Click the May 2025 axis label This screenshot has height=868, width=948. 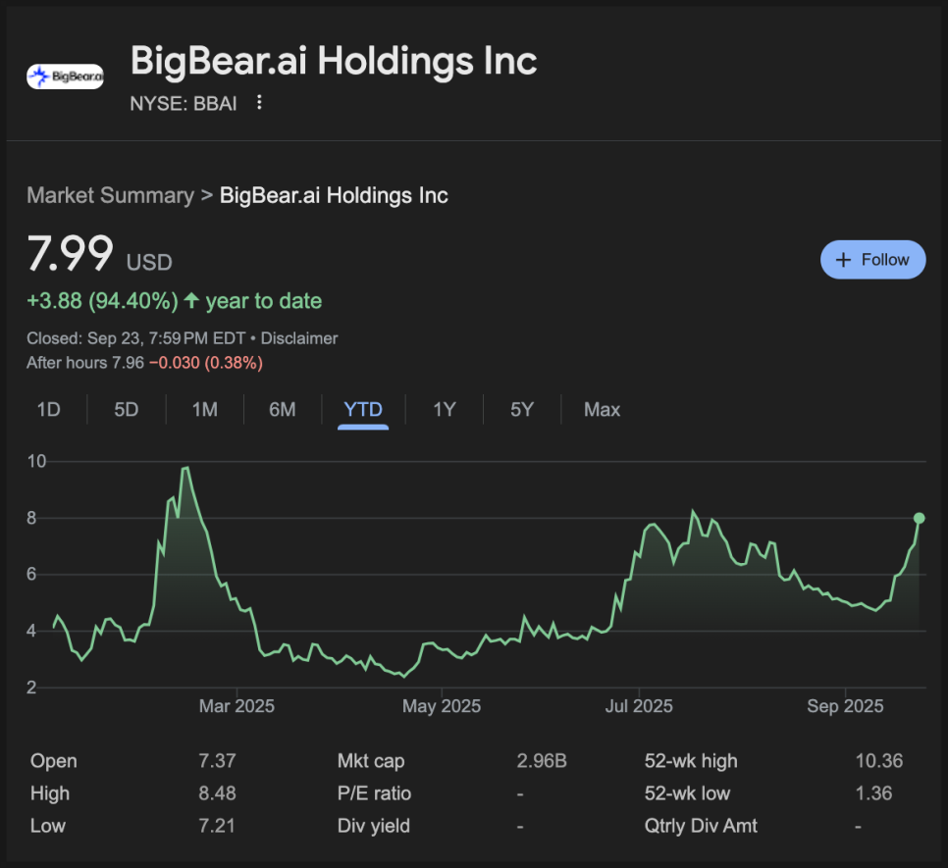[x=442, y=706]
